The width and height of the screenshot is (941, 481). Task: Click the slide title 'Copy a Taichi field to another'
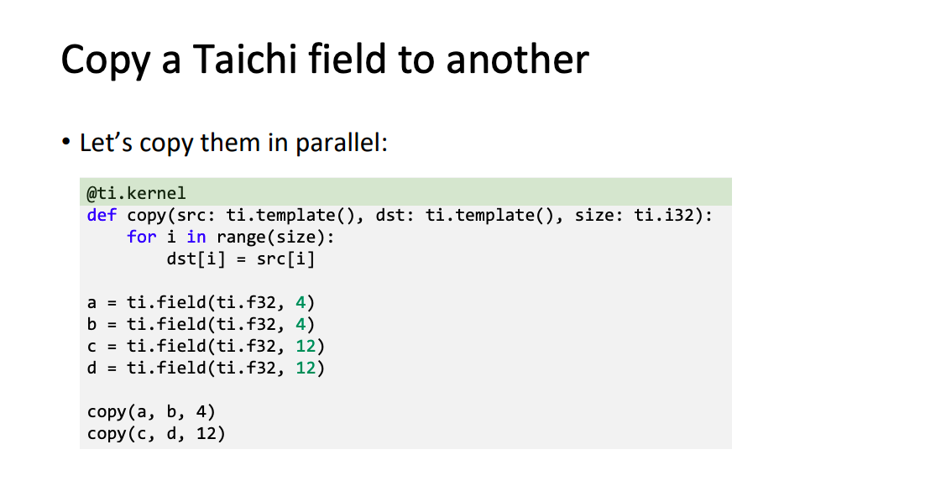click(x=325, y=60)
